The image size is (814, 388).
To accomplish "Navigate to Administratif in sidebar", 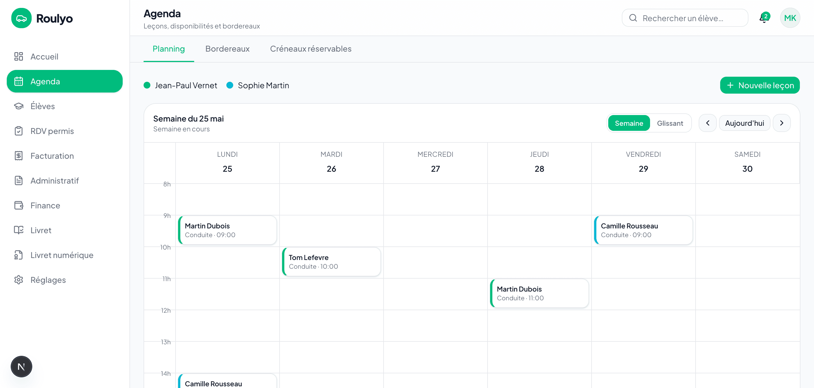I will (x=65, y=180).
